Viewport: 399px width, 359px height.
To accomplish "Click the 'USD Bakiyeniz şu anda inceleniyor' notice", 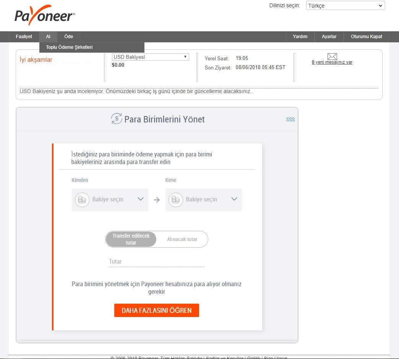I will 135,92.
